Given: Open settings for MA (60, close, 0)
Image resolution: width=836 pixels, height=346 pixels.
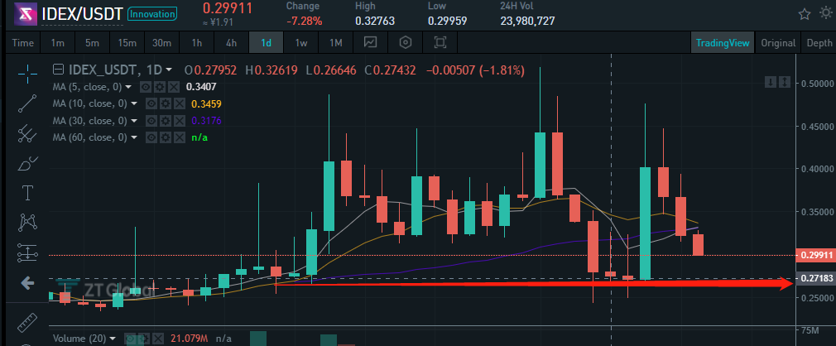Looking at the screenshot, I should point(166,137).
